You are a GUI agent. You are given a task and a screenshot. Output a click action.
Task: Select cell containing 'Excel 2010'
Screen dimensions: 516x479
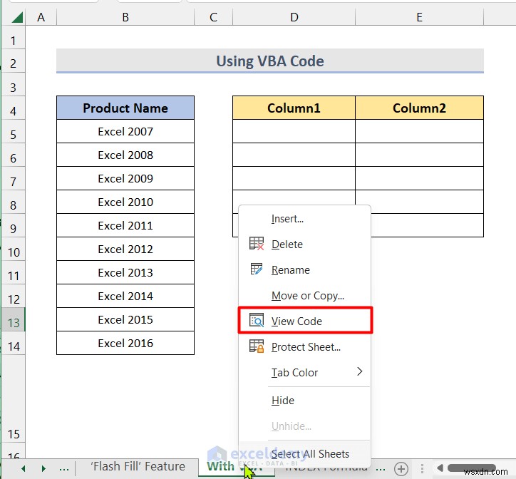tap(125, 202)
